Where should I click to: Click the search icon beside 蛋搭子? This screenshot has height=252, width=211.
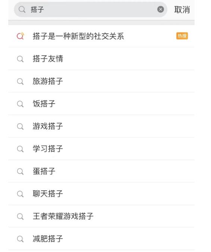pos(20,171)
